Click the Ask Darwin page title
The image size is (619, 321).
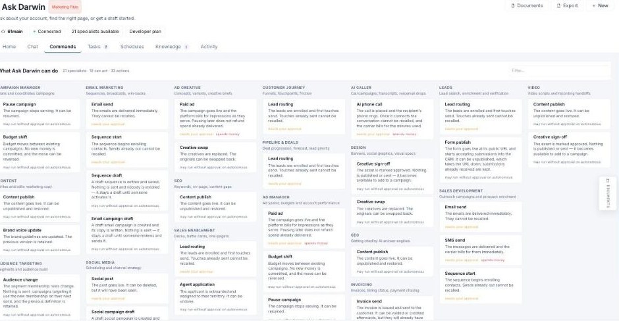(24, 7)
